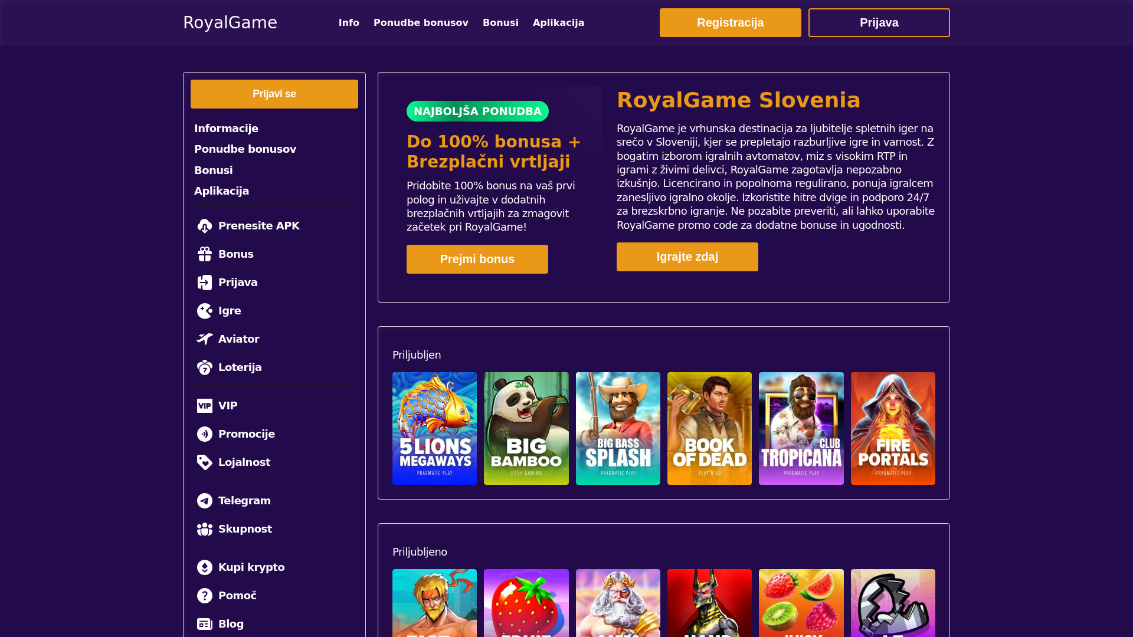
Task: Click the Prijavi se sidebar button
Action: click(274, 94)
